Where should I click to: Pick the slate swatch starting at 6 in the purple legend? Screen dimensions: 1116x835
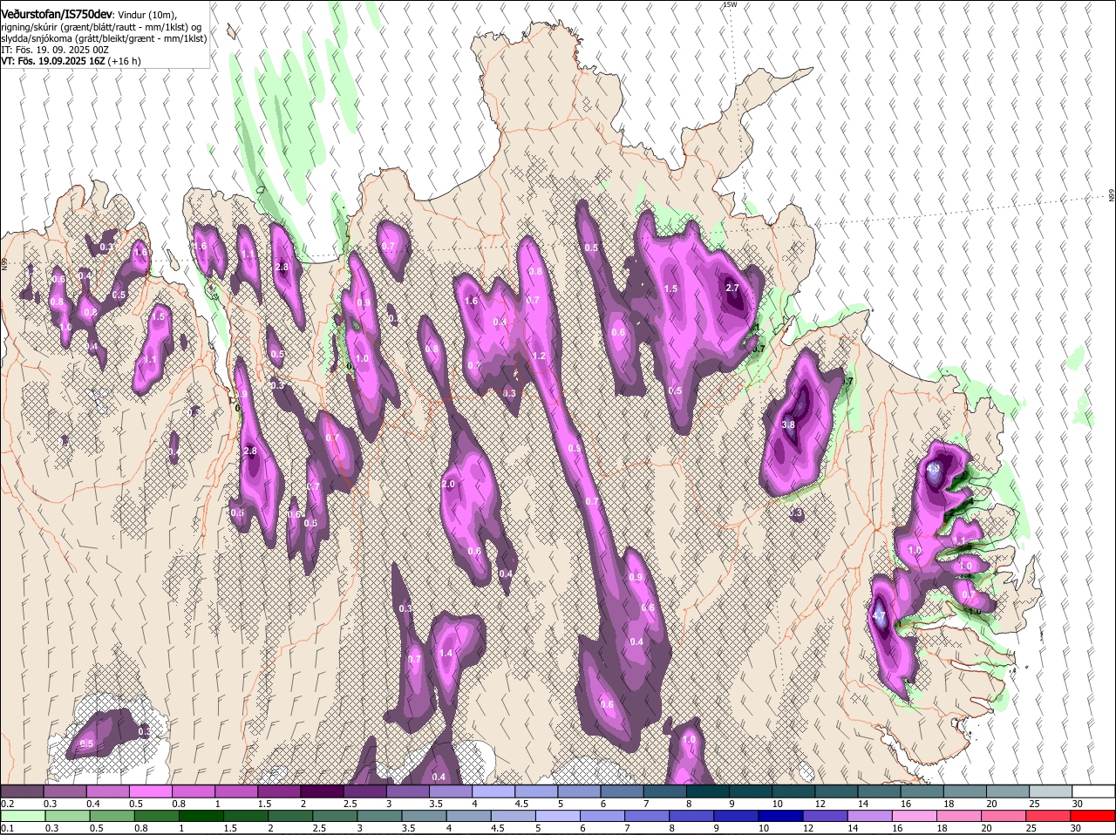[x=623, y=791]
